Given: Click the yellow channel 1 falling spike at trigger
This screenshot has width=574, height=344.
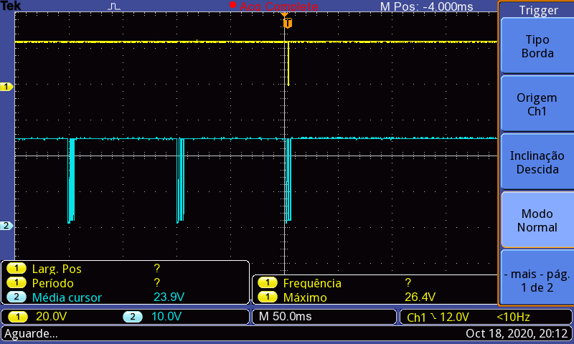Looking at the screenshot, I should 288,64.
